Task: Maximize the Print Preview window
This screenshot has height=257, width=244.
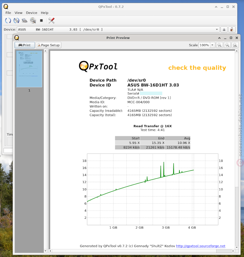Action: (231, 38)
